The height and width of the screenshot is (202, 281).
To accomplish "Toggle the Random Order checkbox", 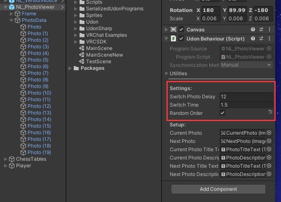I will coord(222,113).
